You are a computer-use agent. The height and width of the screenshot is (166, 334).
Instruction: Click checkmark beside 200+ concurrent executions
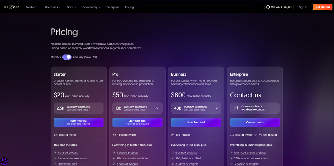[x=231, y=158]
